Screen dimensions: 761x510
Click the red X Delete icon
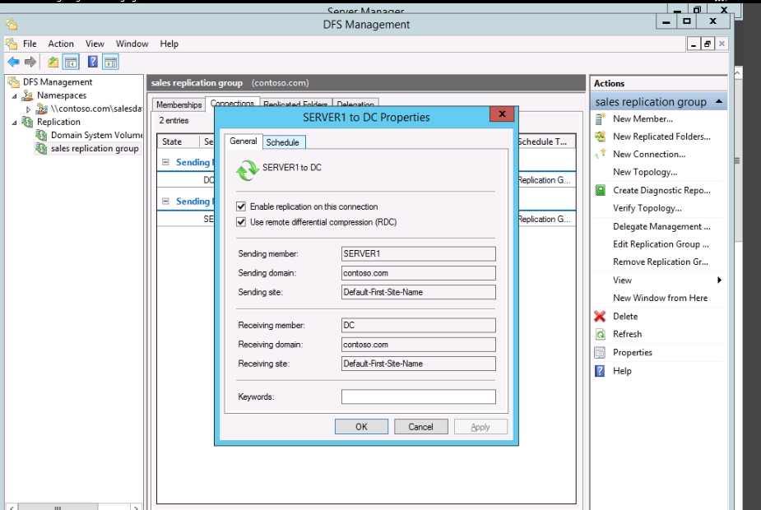pyautogui.click(x=601, y=317)
